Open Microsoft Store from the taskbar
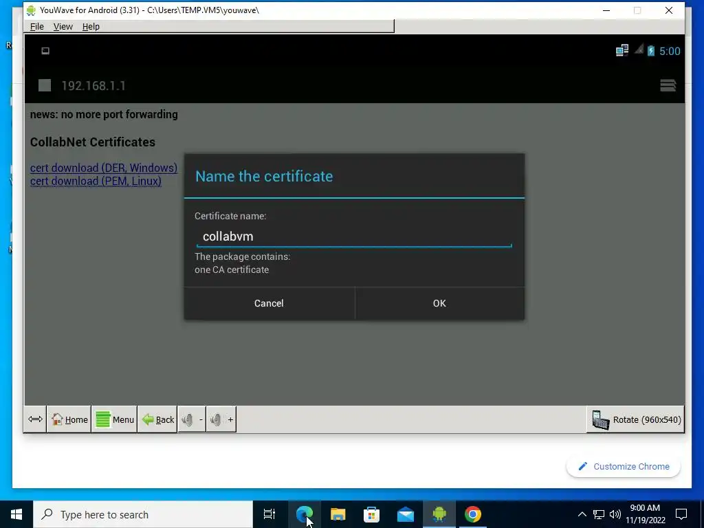Screen dimensions: 704x528 click(372, 514)
